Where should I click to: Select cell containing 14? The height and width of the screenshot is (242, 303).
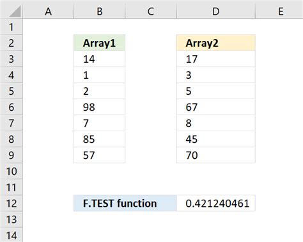coord(100,59)
